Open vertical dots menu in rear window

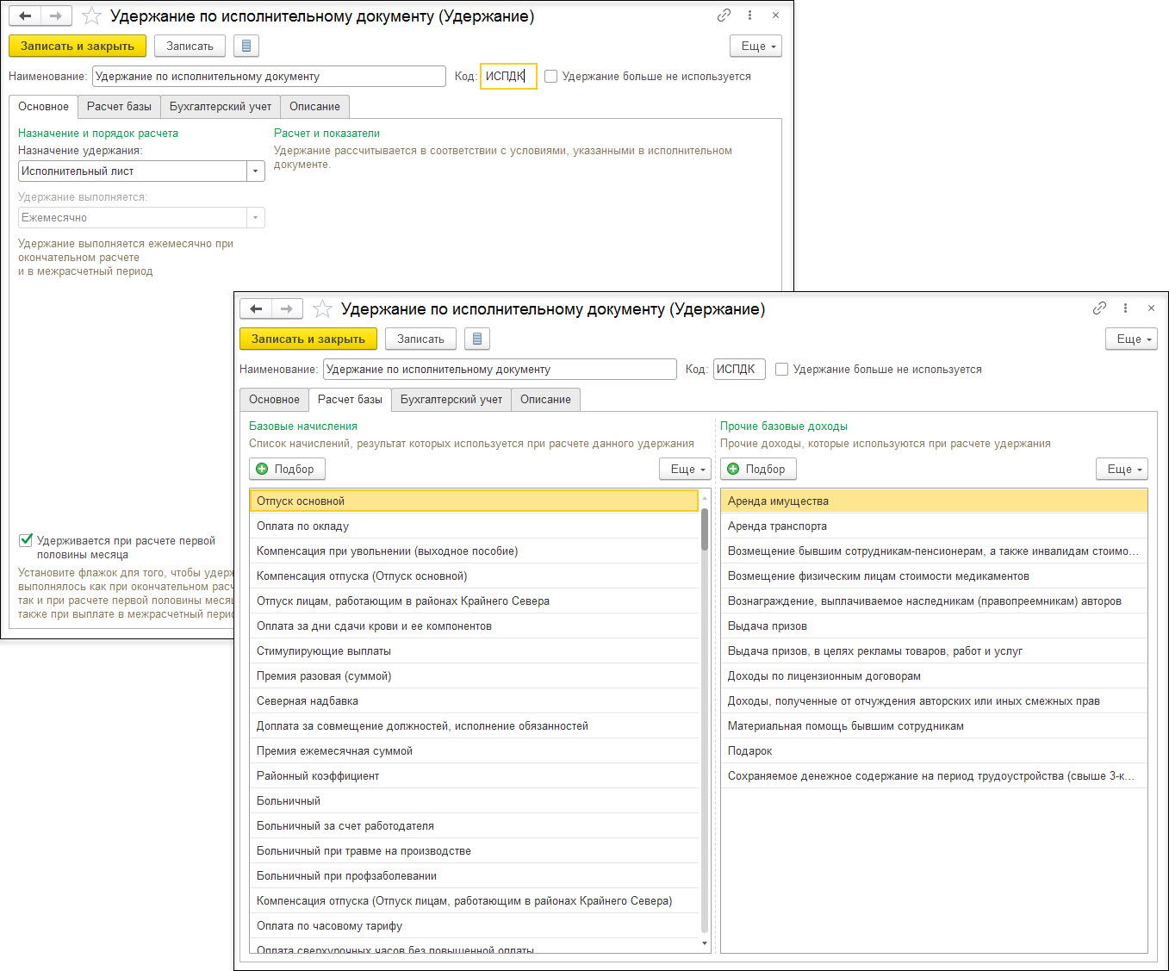(750, 16)
